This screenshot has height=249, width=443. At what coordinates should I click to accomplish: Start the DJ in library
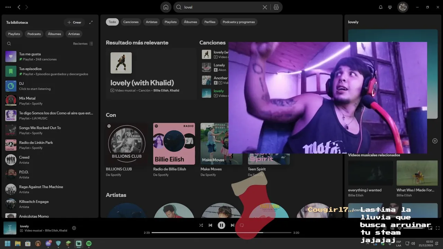point(50,86)
